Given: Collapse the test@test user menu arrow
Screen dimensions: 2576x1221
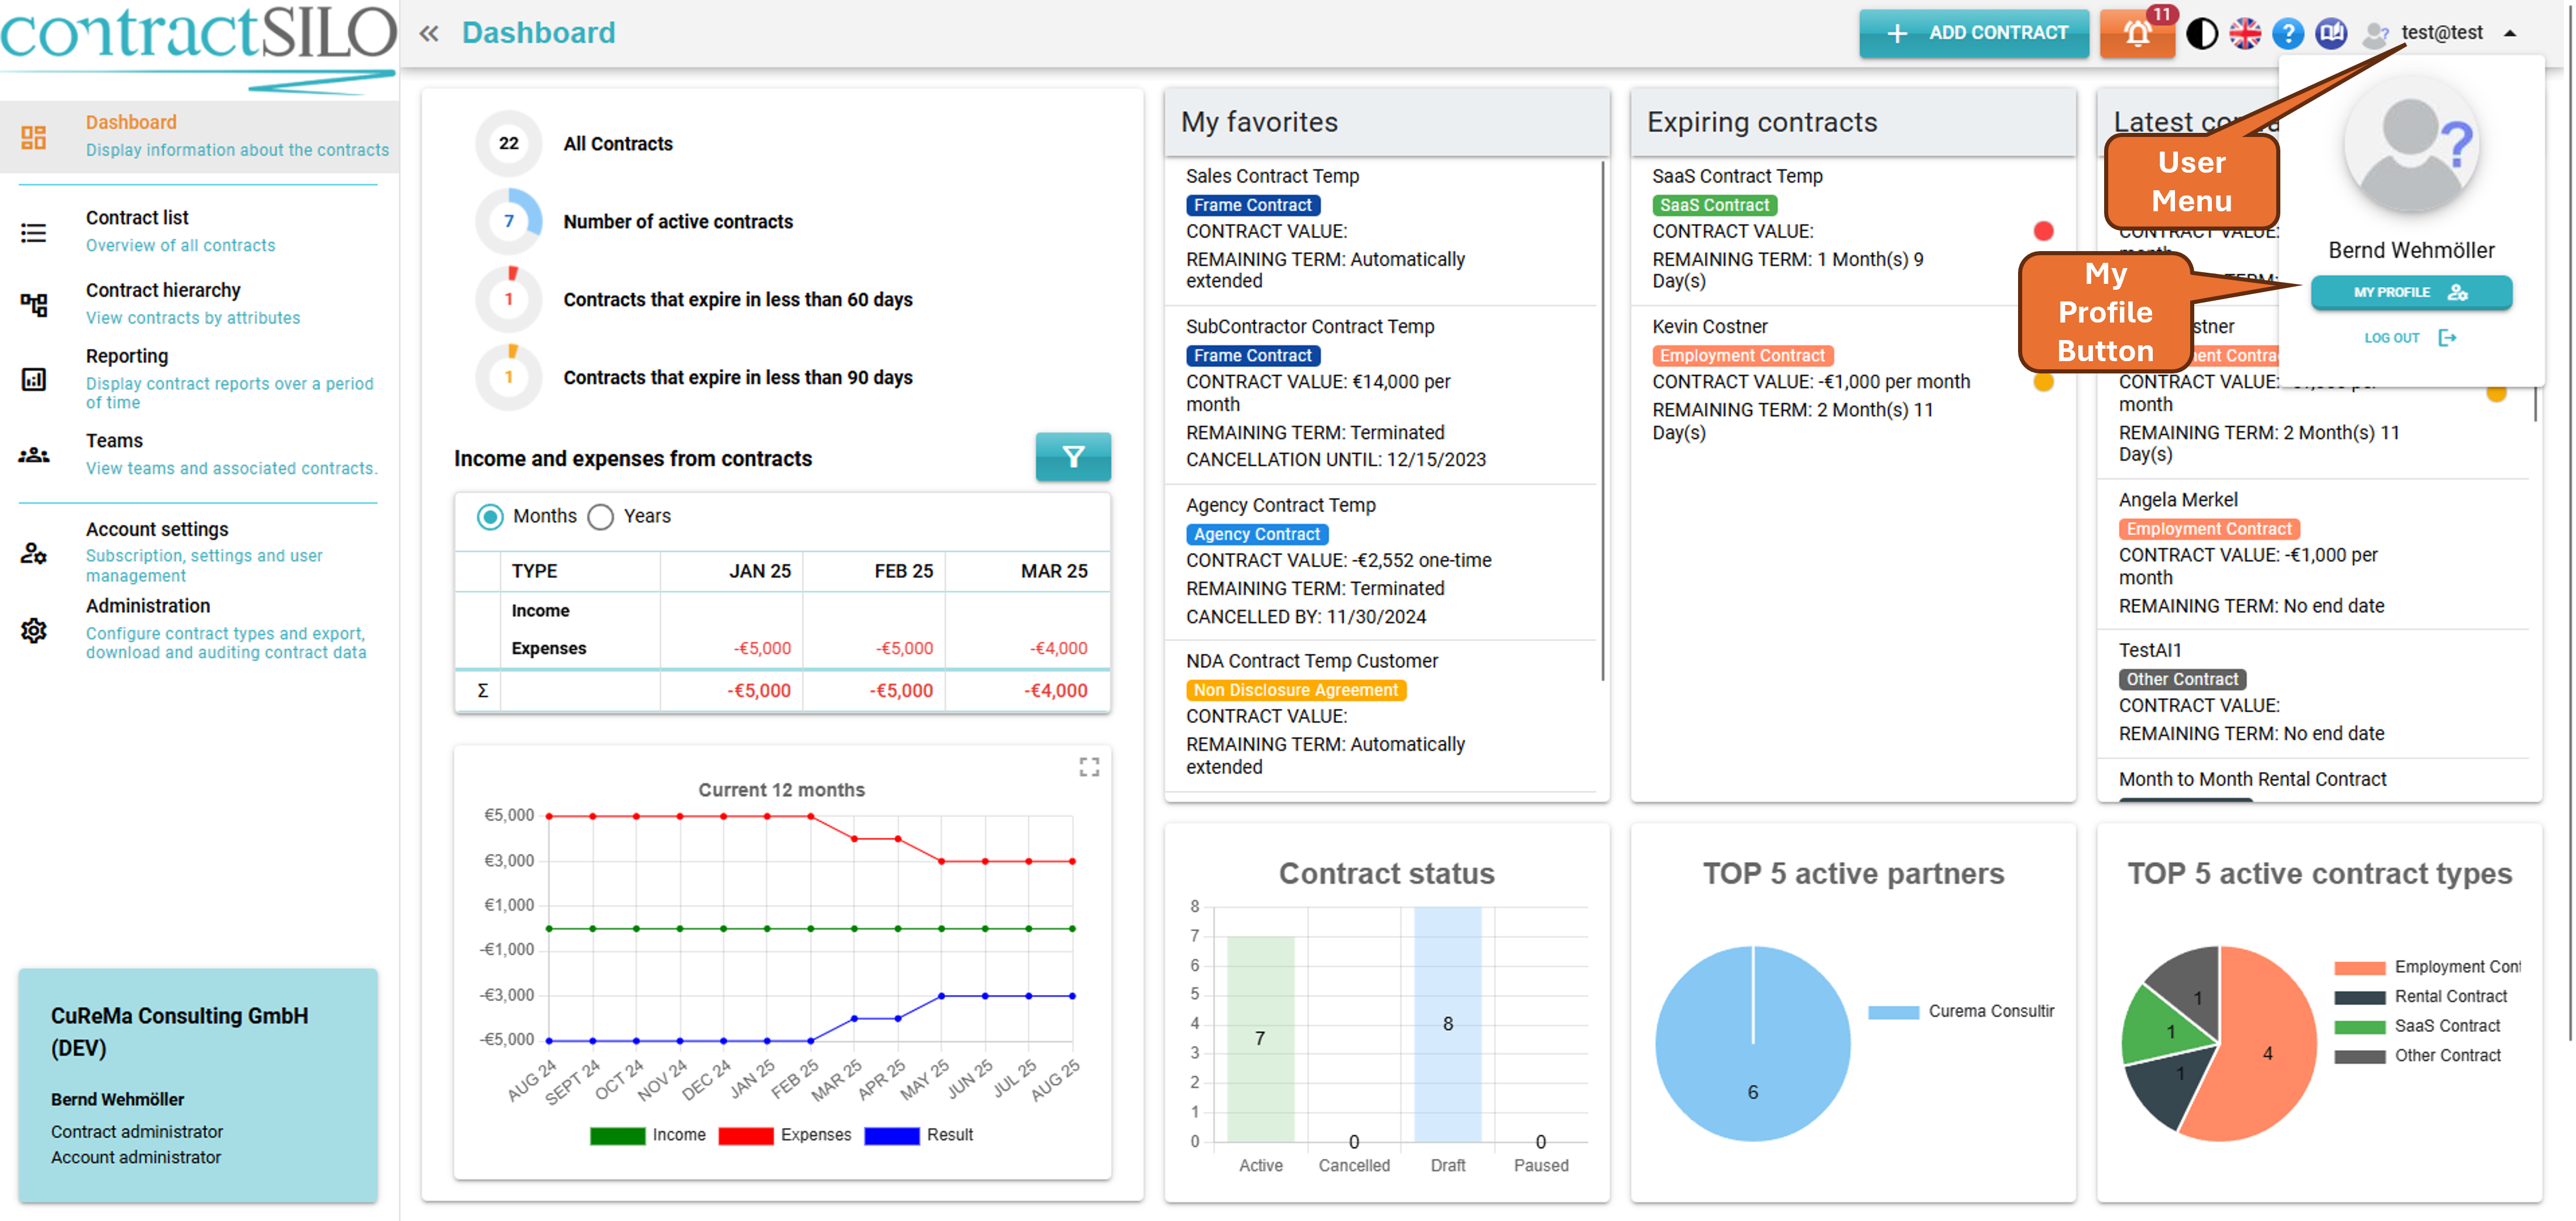Looking at the screenshot, I should point(2510,33).
